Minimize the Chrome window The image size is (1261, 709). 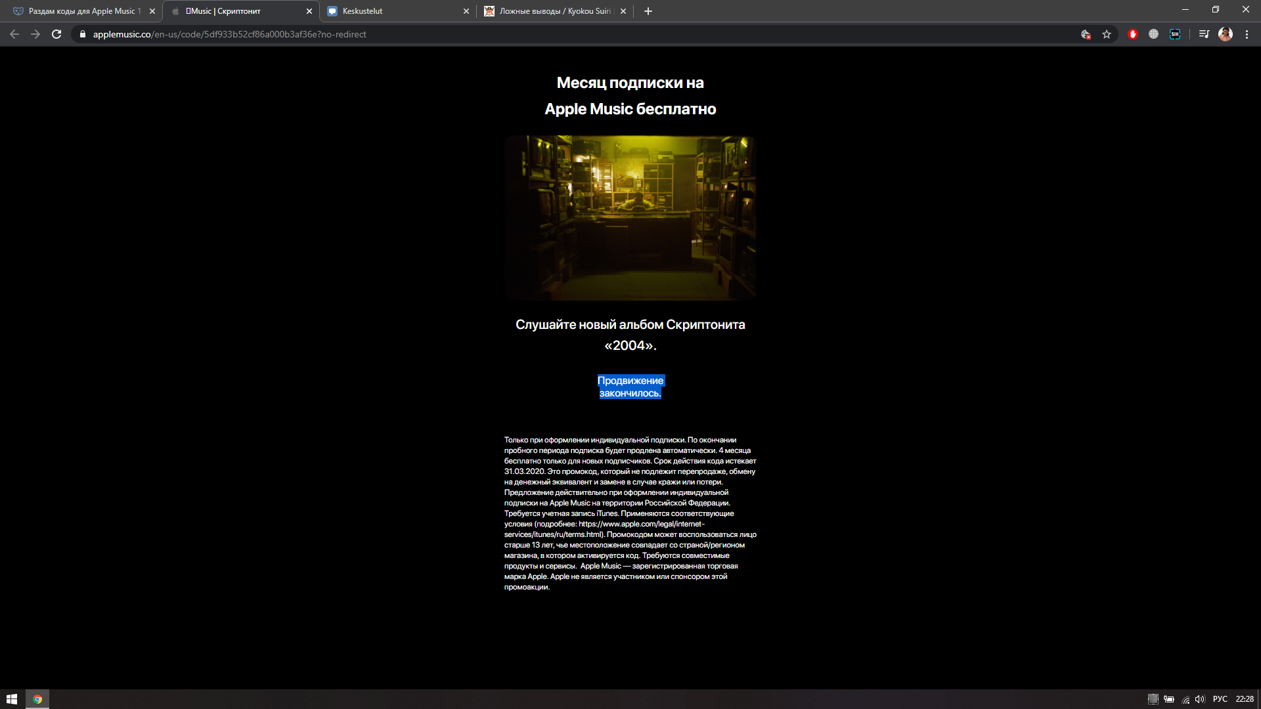click(1185, 10)
